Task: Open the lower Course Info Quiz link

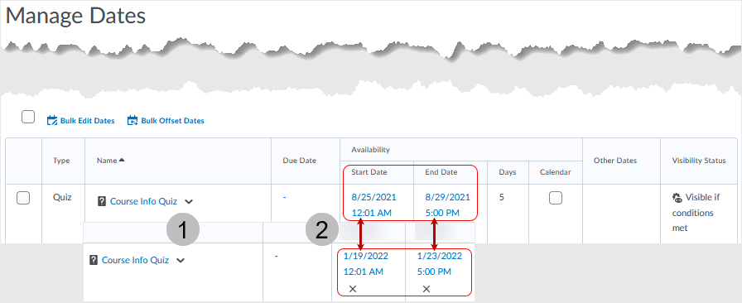Action: coord(135,260)
